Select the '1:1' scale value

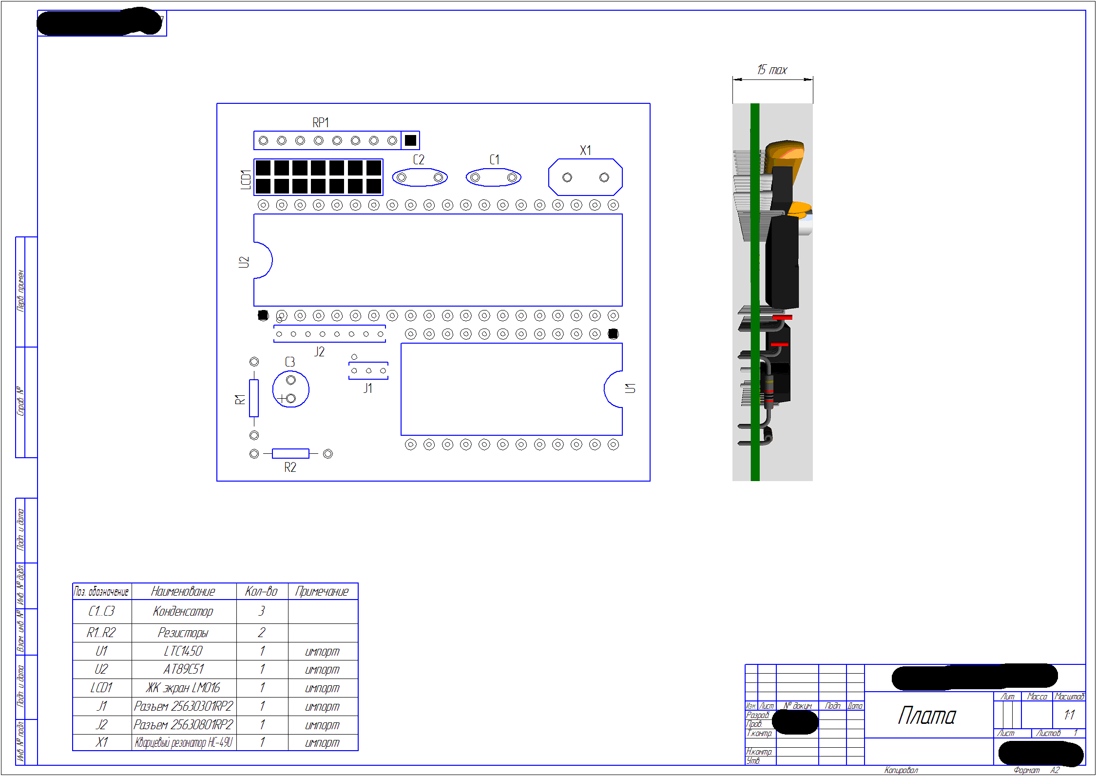(1070, 715)
